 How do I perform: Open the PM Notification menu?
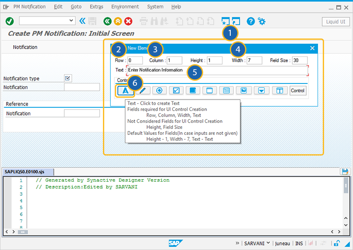[x=29, y=7]
